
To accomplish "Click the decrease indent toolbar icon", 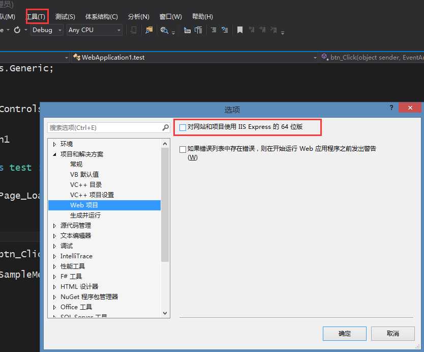I will click(214, 30).
